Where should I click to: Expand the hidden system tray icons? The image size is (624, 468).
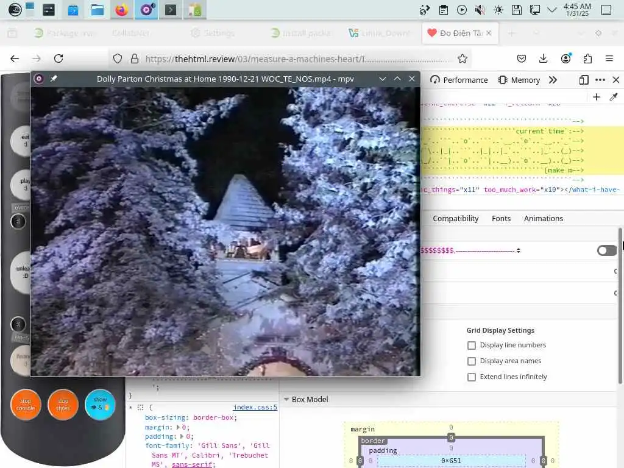click(x=552, y=10)
